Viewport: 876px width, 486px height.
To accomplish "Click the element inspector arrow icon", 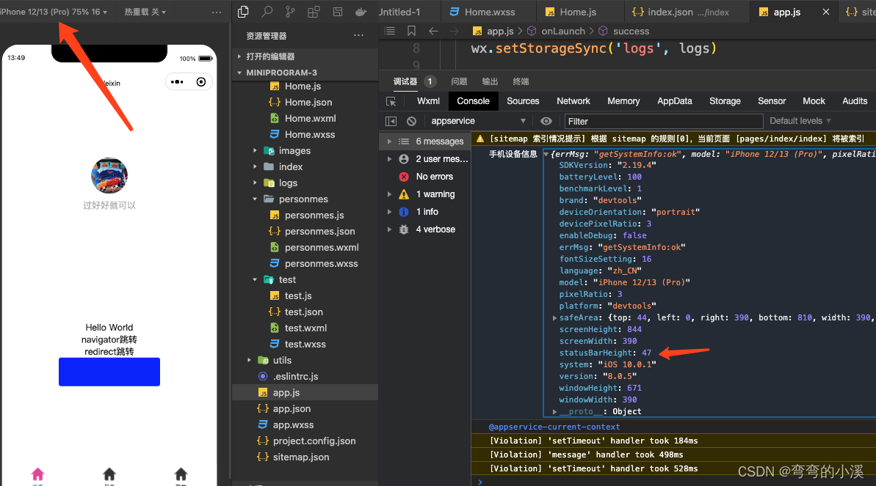I will [391, 101].
